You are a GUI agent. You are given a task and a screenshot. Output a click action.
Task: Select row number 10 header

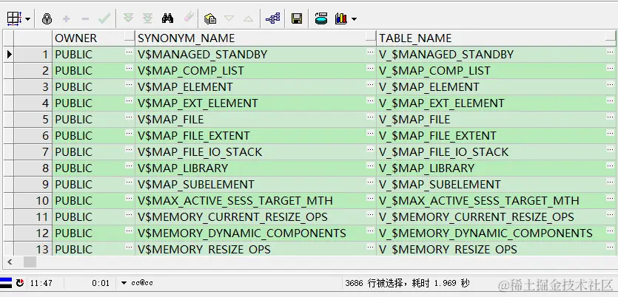point(33,201)
